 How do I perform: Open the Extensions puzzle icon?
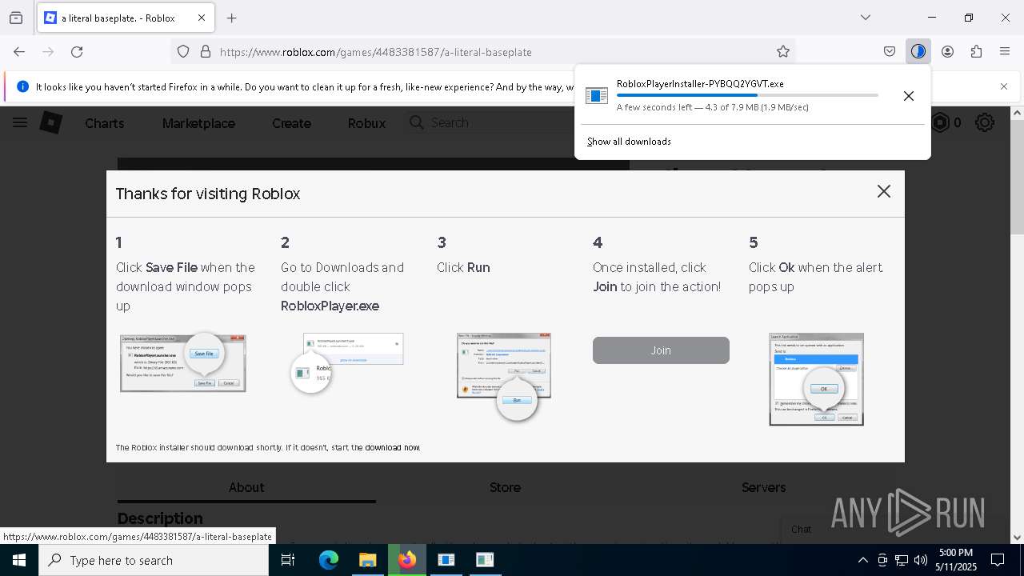tap(976, 51)
